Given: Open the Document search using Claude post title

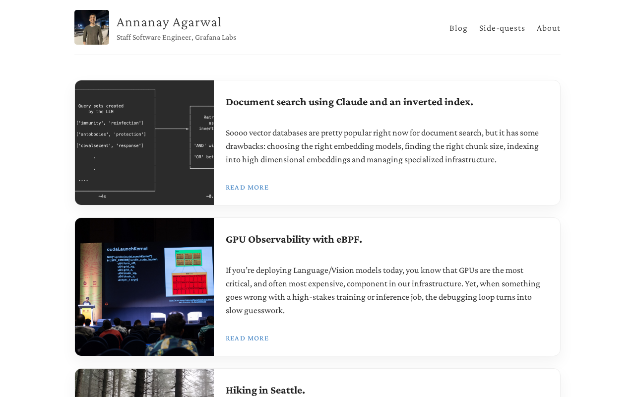Looking at the screenshot, I should 349,102.
